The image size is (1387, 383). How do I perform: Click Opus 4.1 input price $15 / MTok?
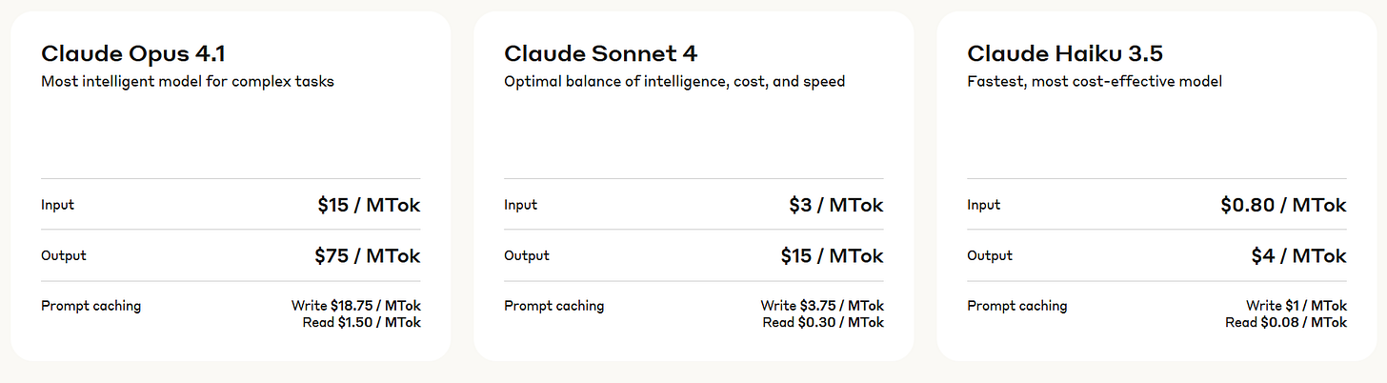tap(369, 205)
